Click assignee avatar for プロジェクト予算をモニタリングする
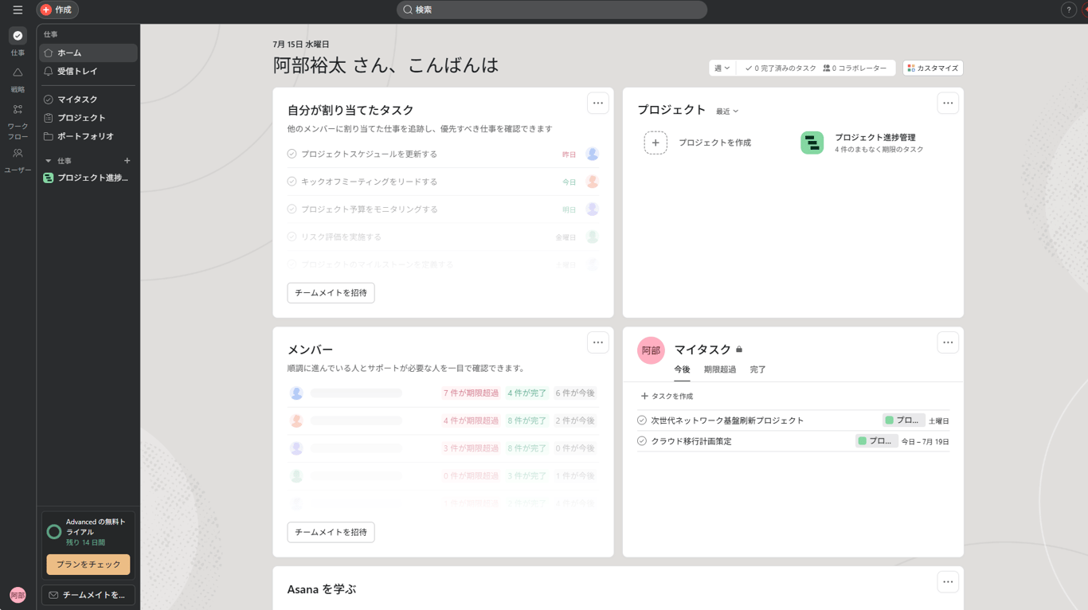1088x610 pixels. pos(592,209)
